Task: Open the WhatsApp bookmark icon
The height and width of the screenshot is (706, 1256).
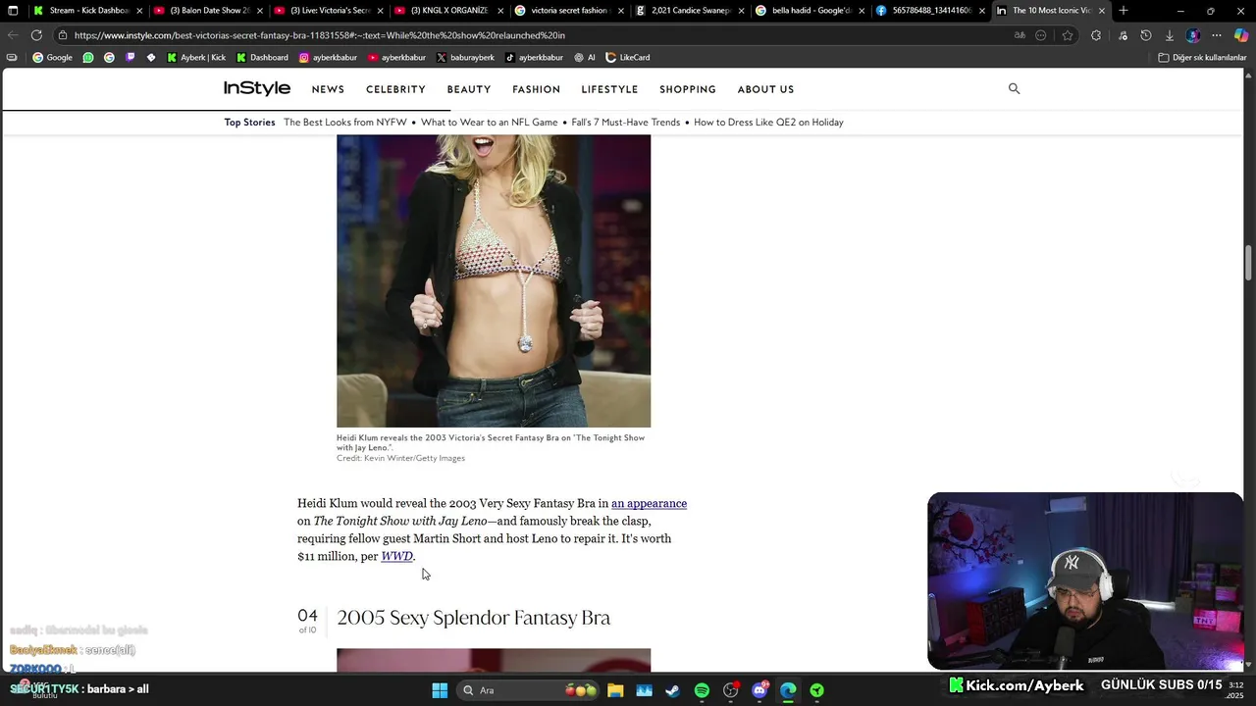Action: [x=88, y=57]
